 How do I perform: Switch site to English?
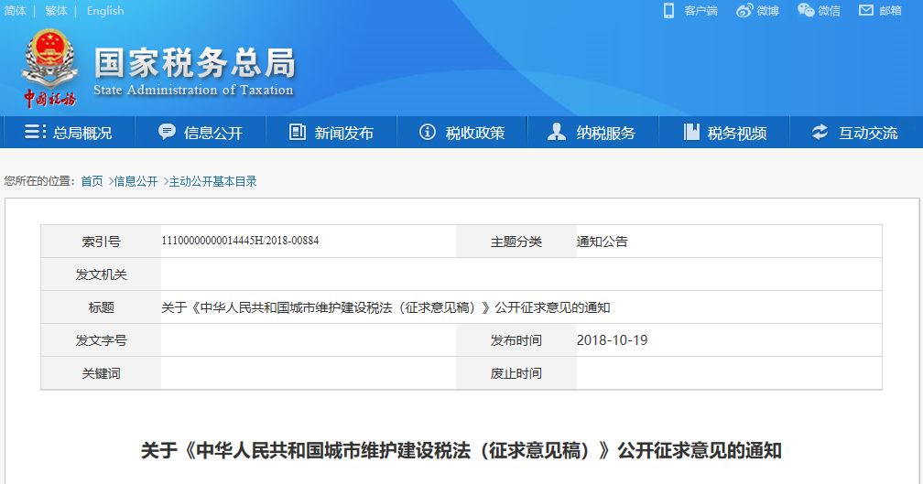[x=105, y=11]
